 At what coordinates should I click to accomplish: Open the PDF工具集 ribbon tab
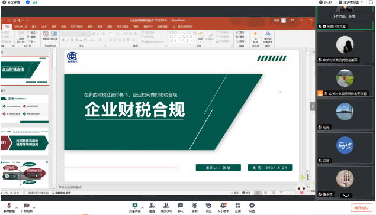tap(123, 27)
